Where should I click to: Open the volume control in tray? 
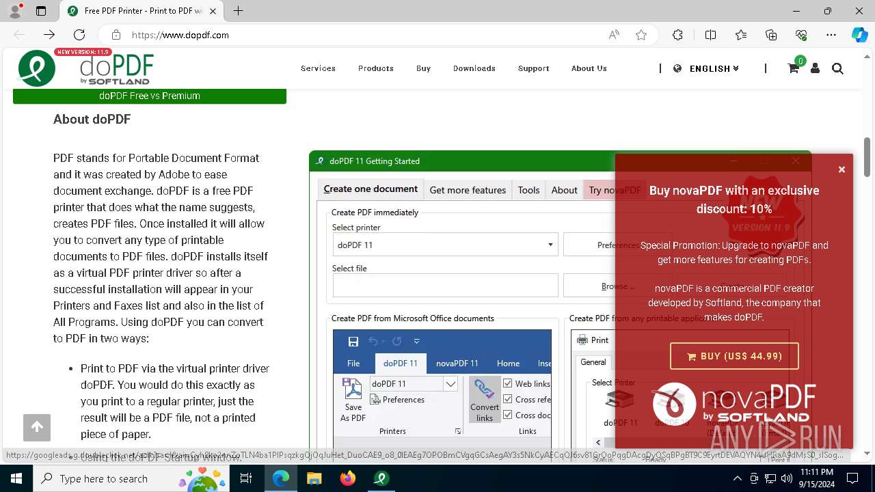click(787, 478)
